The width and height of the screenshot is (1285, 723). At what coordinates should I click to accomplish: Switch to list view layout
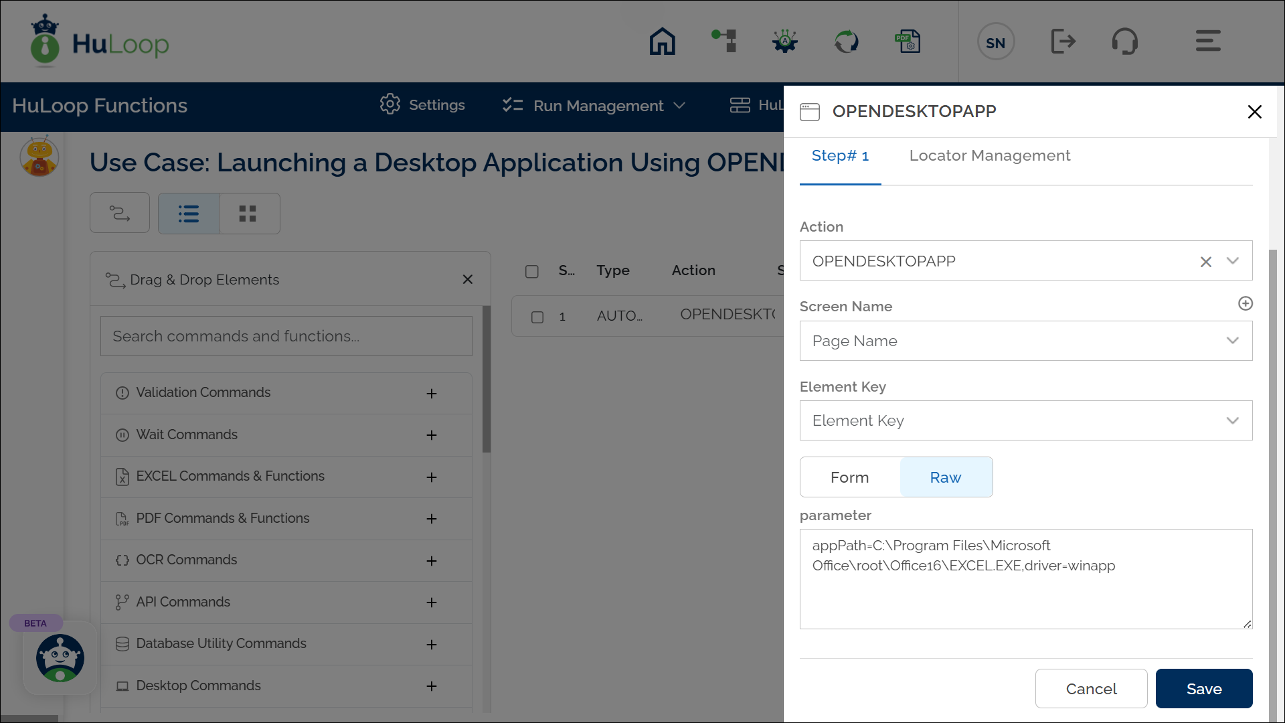pyautogui.click(x=189, y=214)
